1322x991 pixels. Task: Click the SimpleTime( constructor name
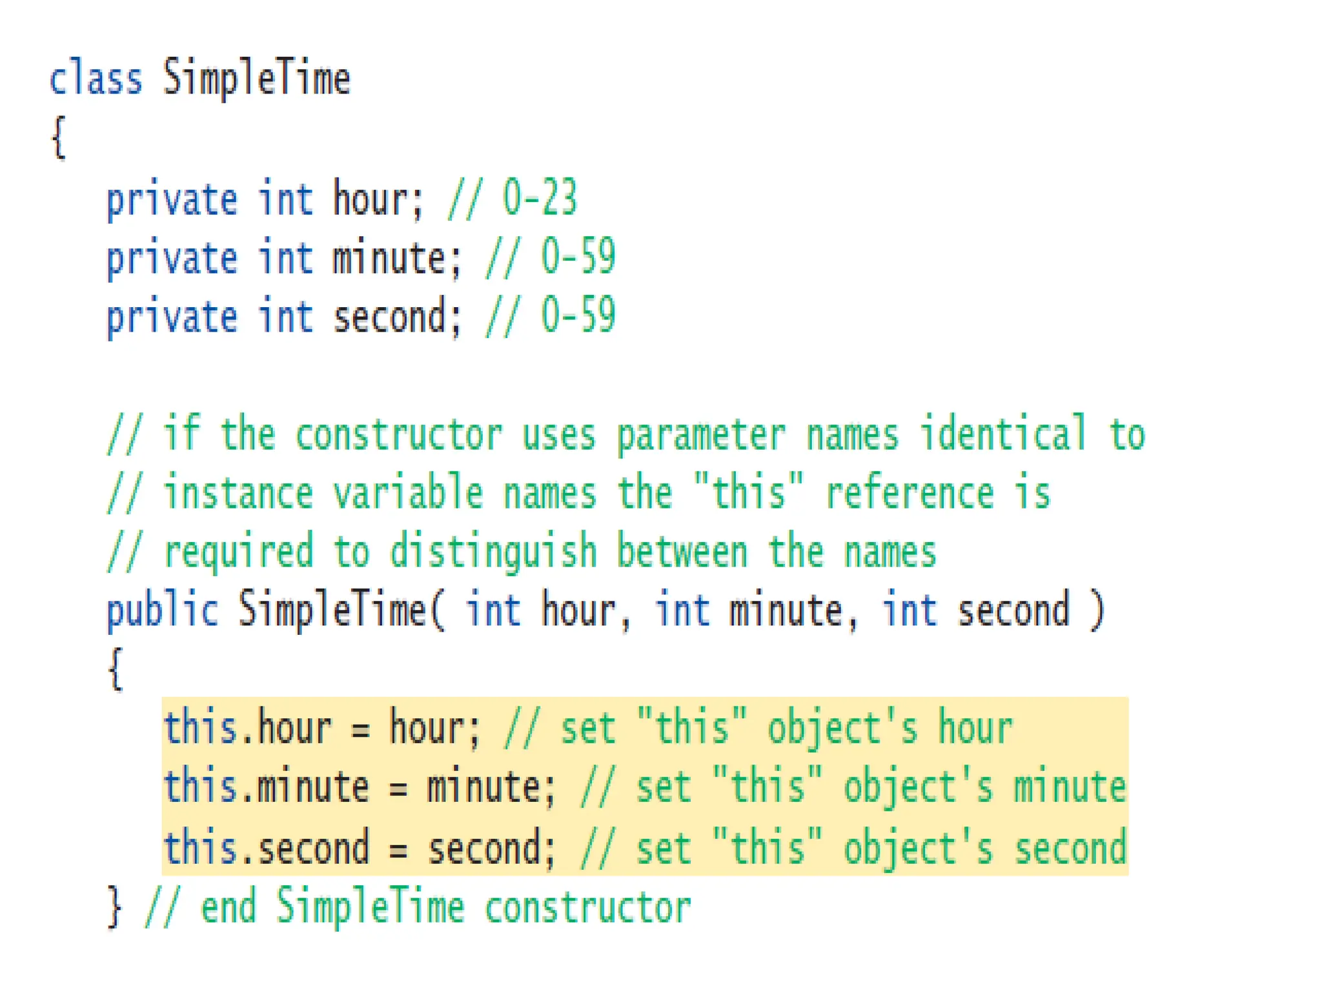(x=341, y=610)
